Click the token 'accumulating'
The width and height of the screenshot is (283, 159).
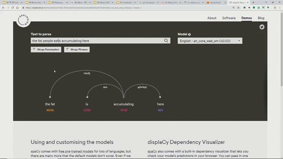(x=124, y=104)
